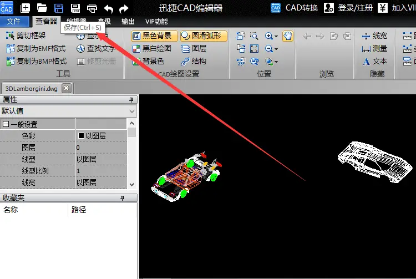Switch to the 查看器 tab
Viewport: 416px width, 279px height.
coord(47,21)
